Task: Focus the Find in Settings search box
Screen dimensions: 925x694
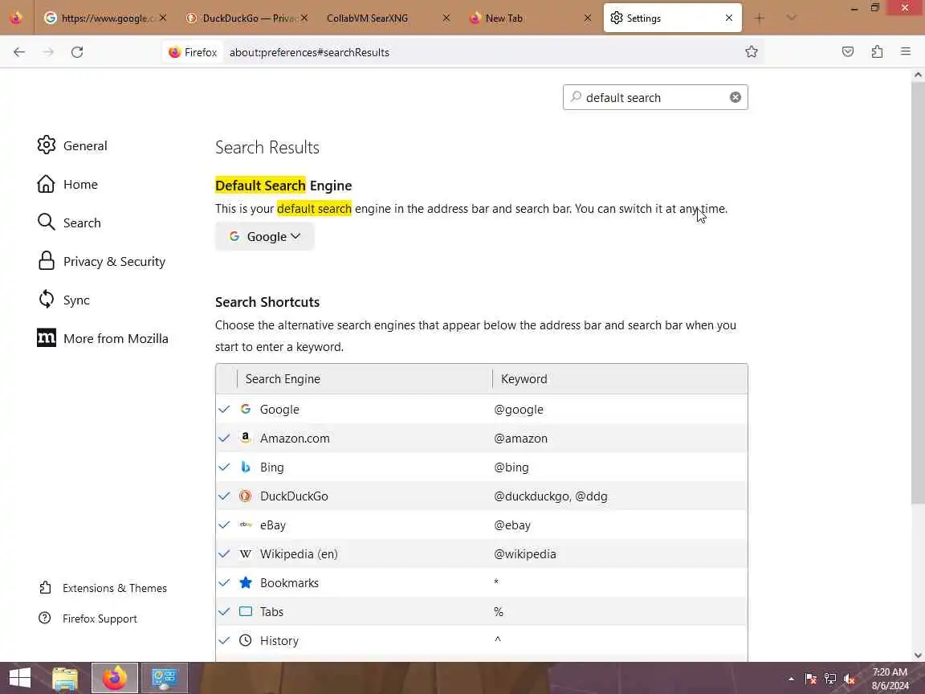Action: coord(655,97)
